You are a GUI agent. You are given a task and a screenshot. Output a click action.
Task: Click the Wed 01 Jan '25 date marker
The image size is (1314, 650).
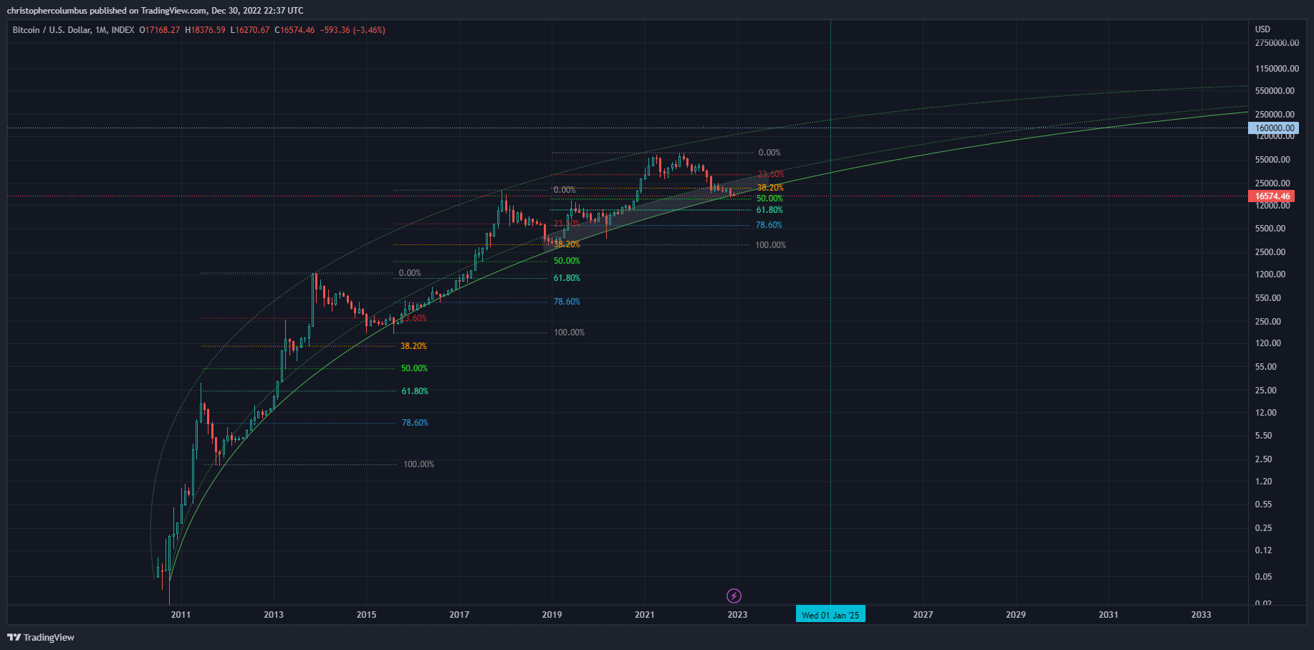[x=830, y=614]
